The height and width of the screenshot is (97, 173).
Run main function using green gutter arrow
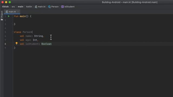click(9, 16)
